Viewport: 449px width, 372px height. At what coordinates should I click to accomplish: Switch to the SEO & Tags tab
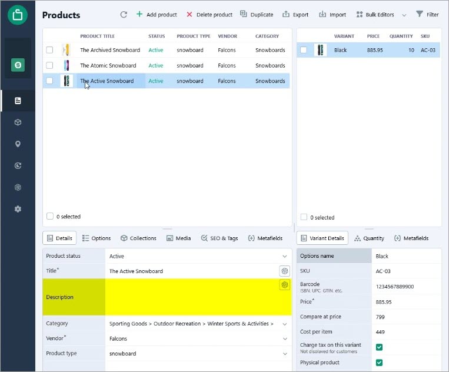point(219,238)
